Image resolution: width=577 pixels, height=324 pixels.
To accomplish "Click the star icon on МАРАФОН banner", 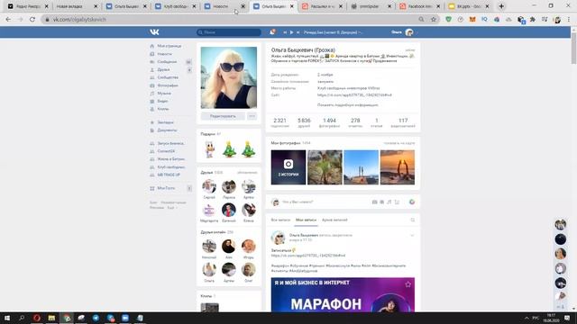I will [408, 284].
